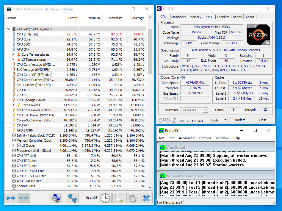Viewport: 282px width, 211px height.
Task: Click the HWiNFO64 title bar icon
Action: click(9, 9)
